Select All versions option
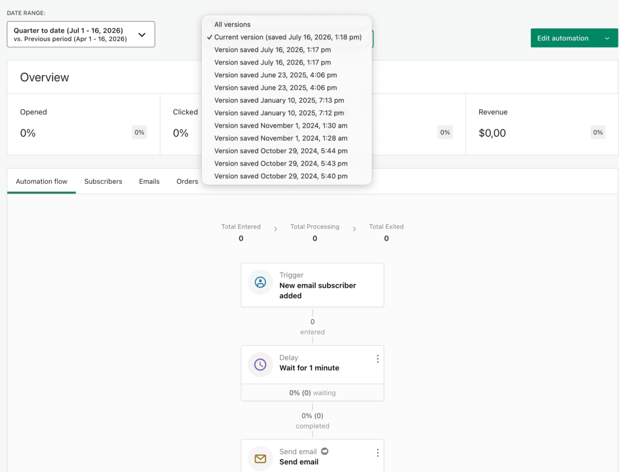This screenshot has height=472, width=619. [x=287, y=24]
